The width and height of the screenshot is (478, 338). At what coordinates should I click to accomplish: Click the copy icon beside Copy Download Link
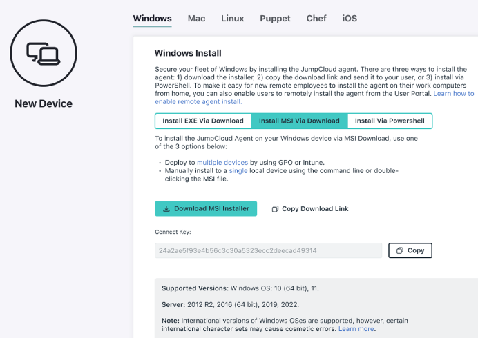click(x=275, y=209)
